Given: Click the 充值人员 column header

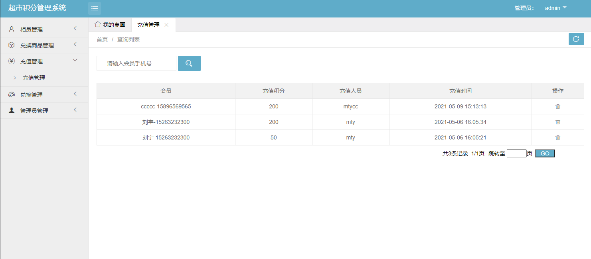Looking at the screenshot, I should 351,91.
